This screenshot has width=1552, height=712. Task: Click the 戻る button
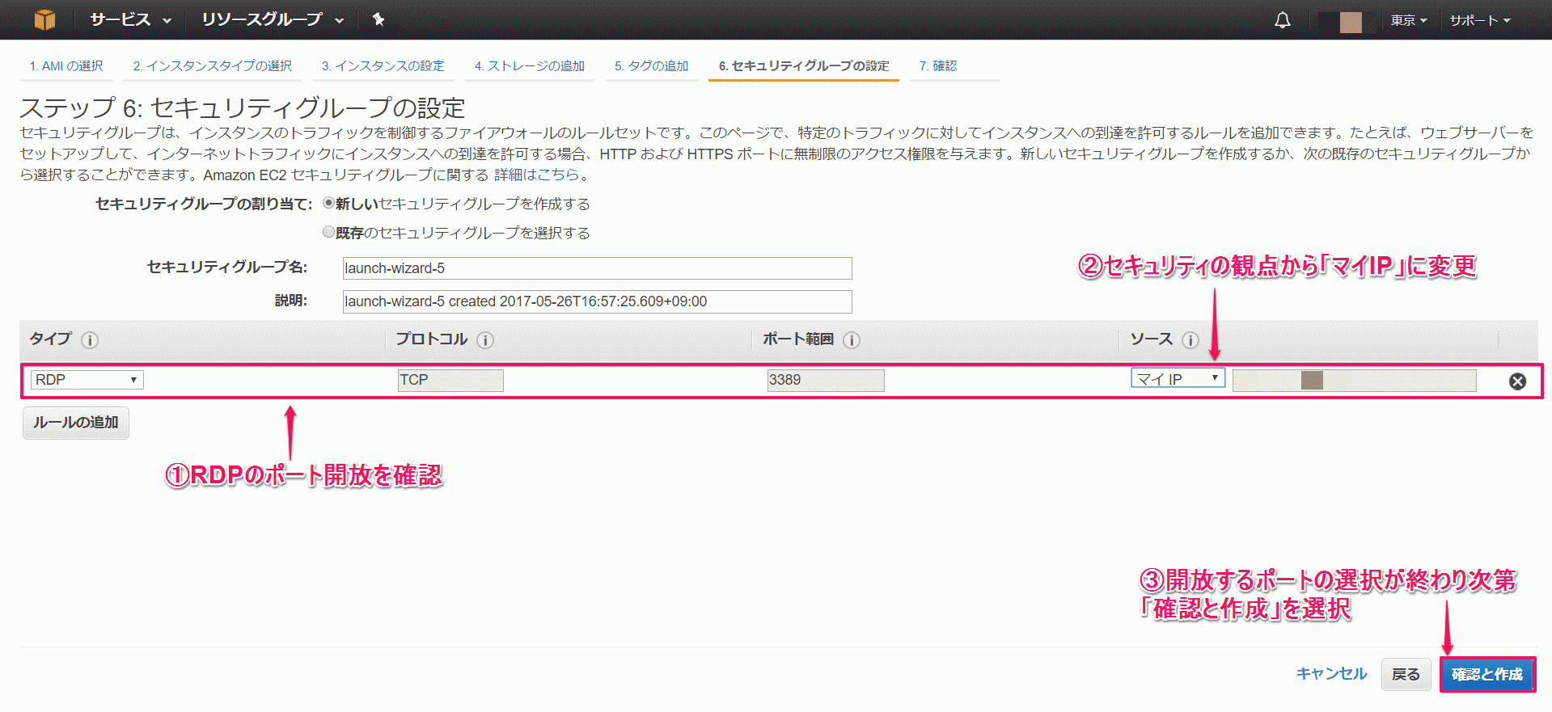point(1406,674)
